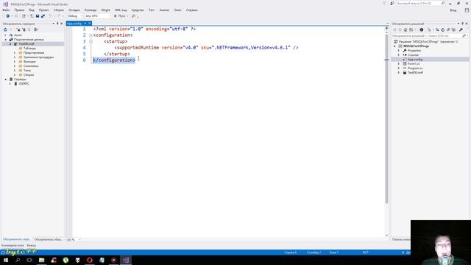
Task: Select TestDB.mdf in Solution Explorer
Action: (x=415, y=72)
